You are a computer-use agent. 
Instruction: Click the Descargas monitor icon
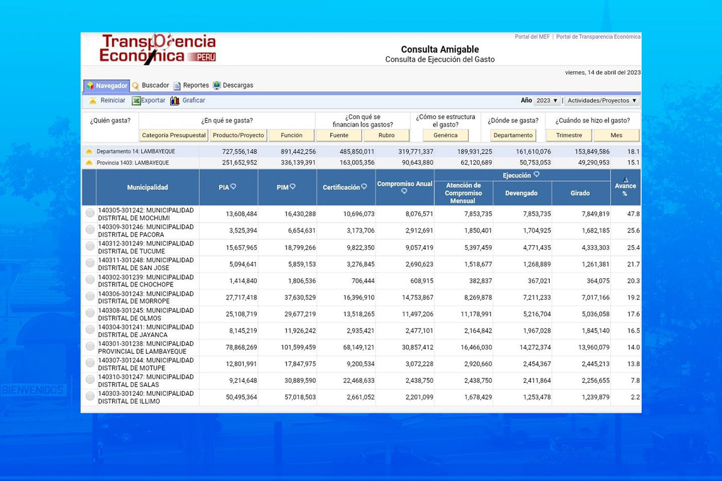click(217, 86)
